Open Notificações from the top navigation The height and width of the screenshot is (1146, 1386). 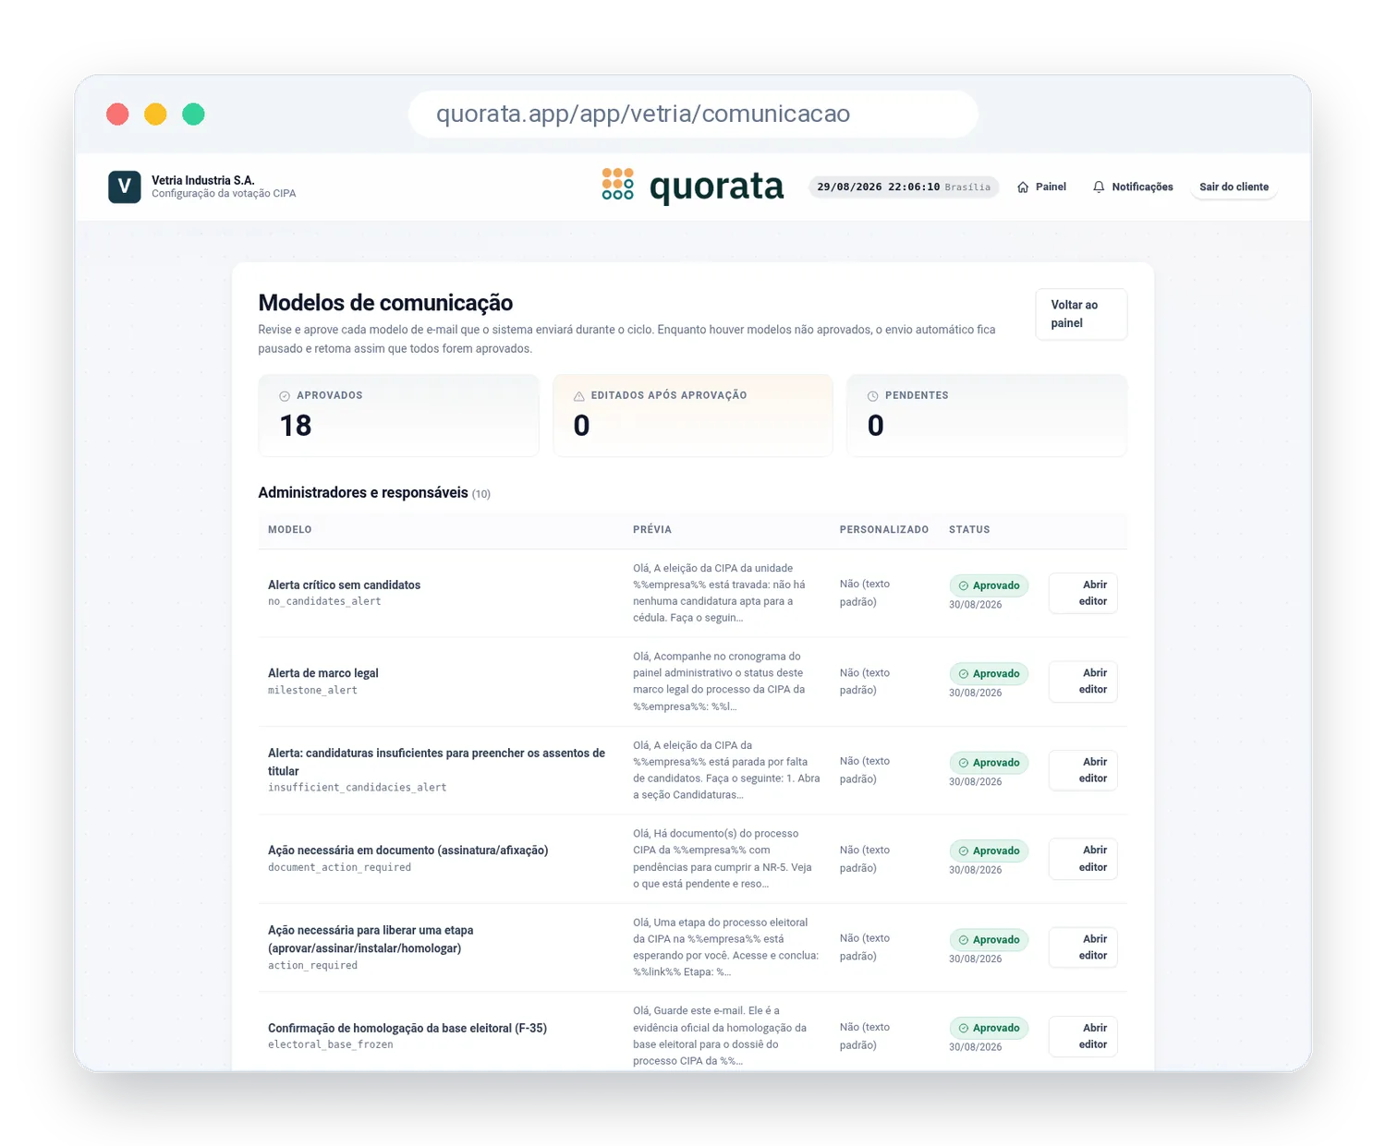tap(1133, 187)
